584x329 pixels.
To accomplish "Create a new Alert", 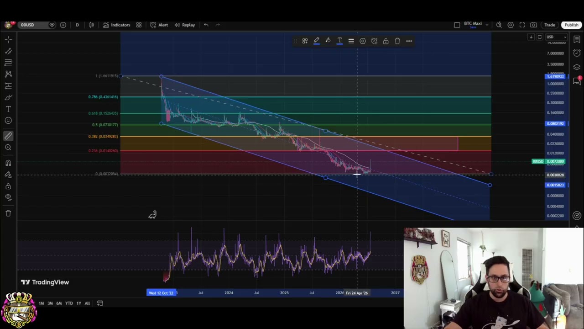I will tap(159, 25).
